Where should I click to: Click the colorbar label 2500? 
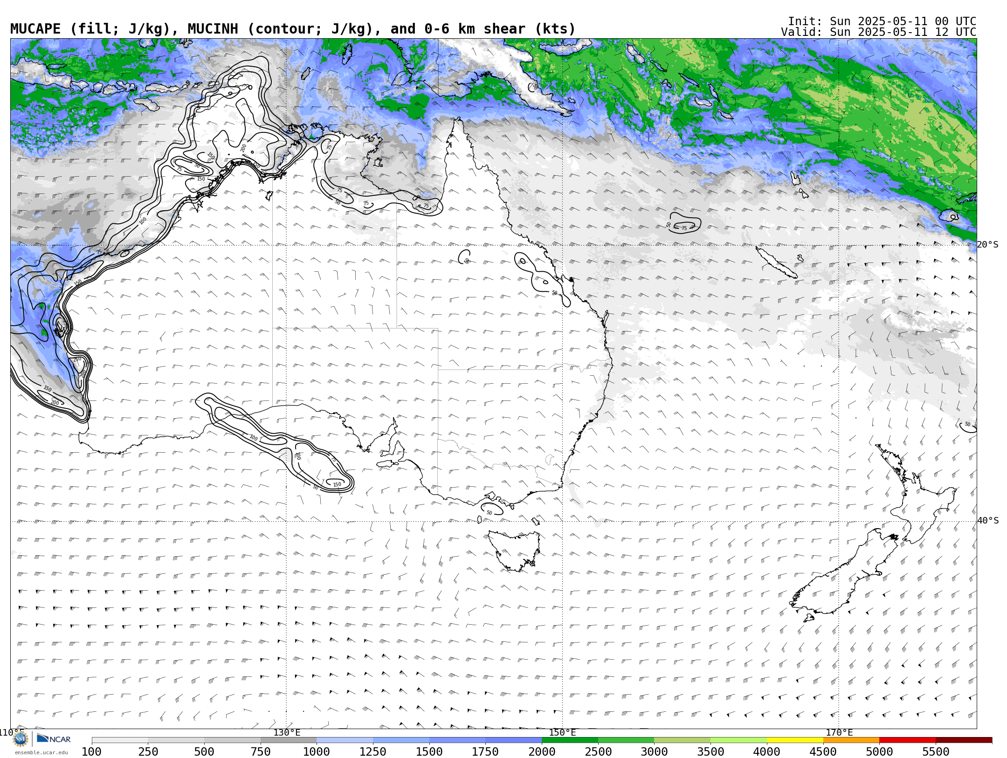598,752
